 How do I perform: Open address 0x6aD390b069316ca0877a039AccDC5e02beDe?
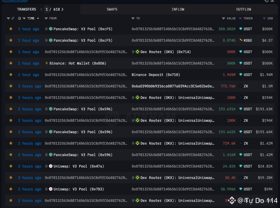[173, 86]
